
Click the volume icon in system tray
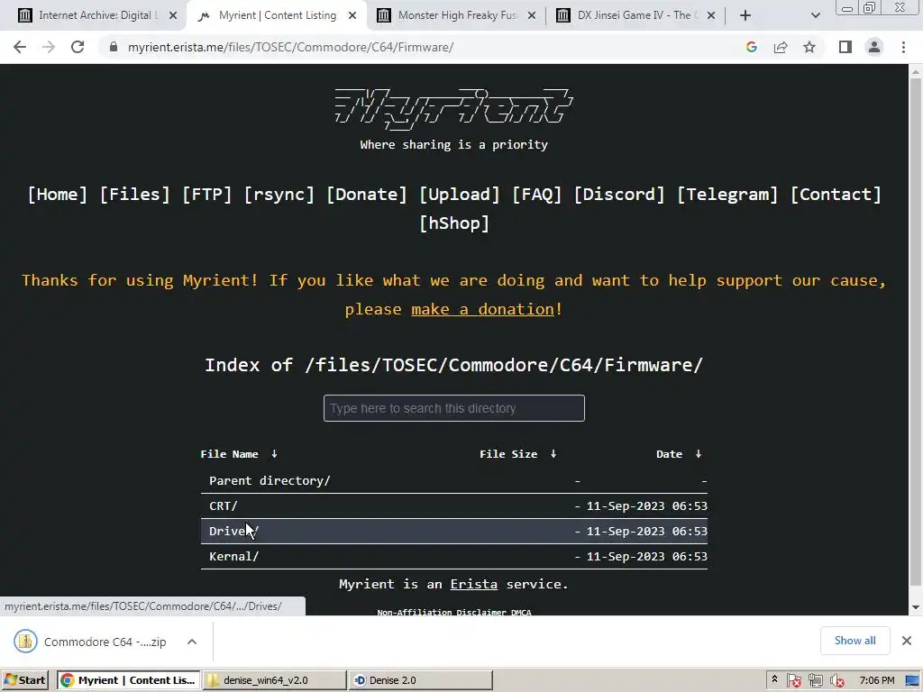[836, 681]
